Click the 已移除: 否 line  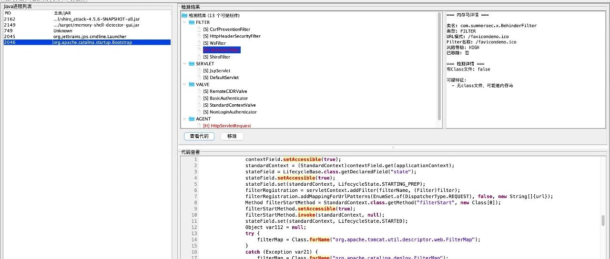pos(457,53)
